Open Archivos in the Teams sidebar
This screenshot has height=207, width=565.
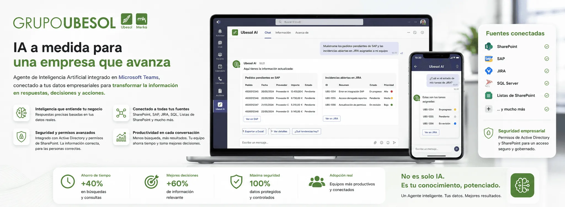click(x=220, y=92)
